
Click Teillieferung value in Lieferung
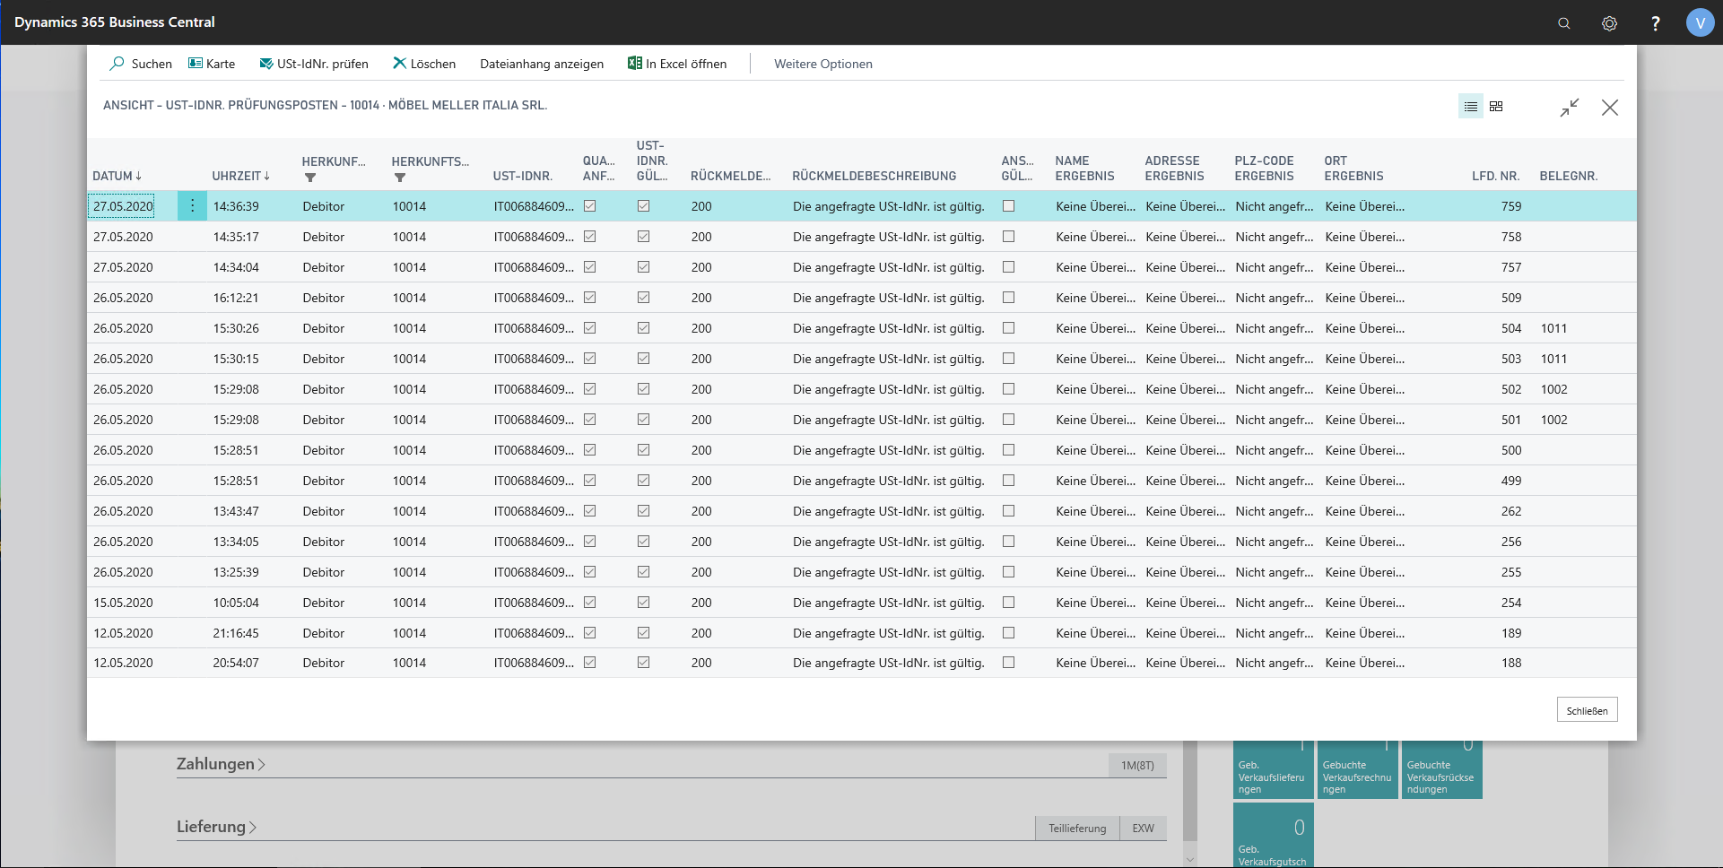tap(1077, 828)
